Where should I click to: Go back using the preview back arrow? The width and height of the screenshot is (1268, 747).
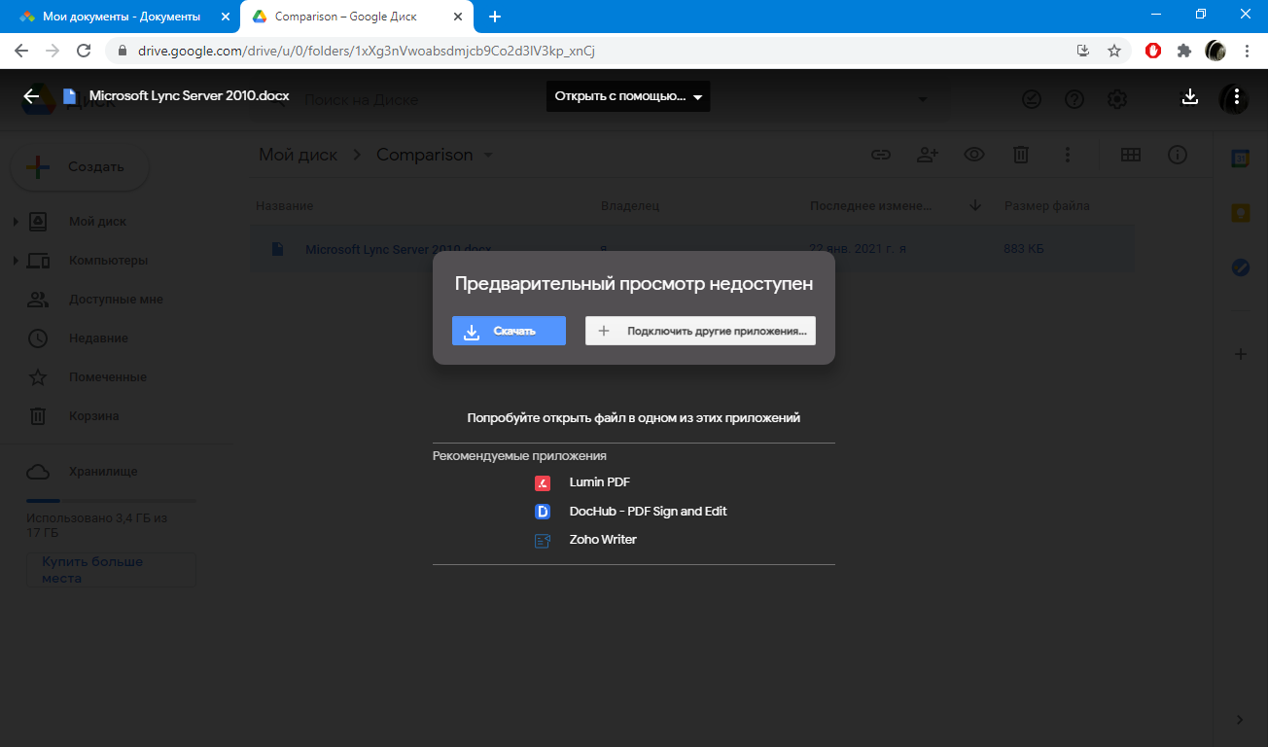(31, 96)
